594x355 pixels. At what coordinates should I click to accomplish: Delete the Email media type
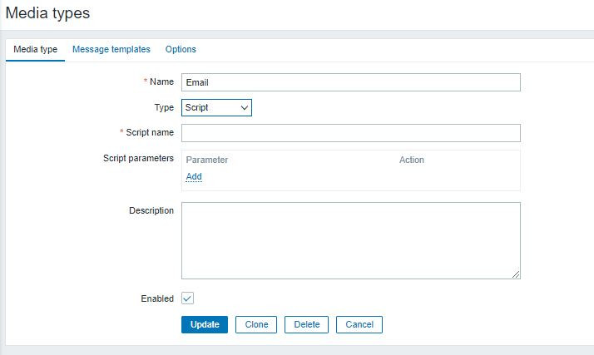307,324
